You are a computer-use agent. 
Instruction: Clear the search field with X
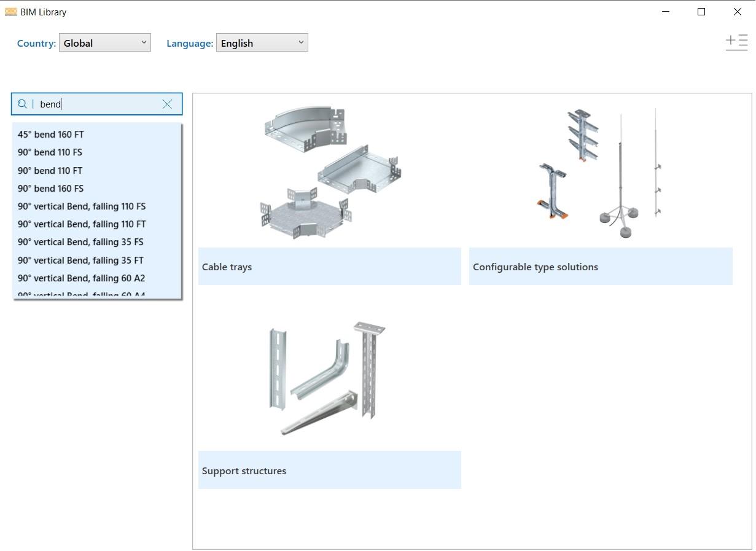tap(167, 104)
